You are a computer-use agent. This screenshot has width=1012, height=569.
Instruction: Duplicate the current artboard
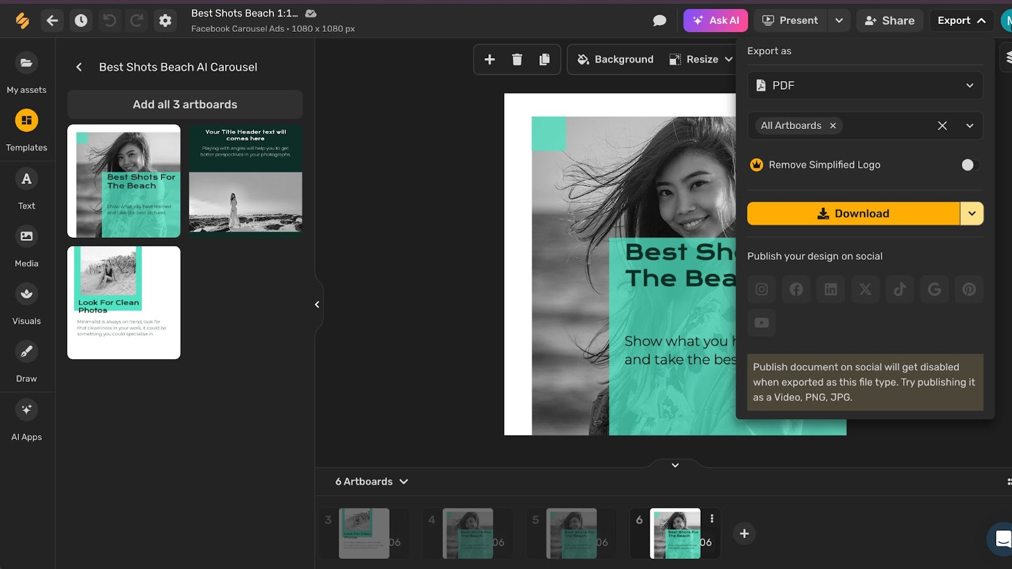tap(545, 59)
